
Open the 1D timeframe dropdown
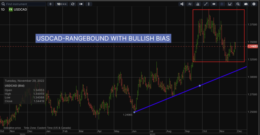[x=62, y=4]
